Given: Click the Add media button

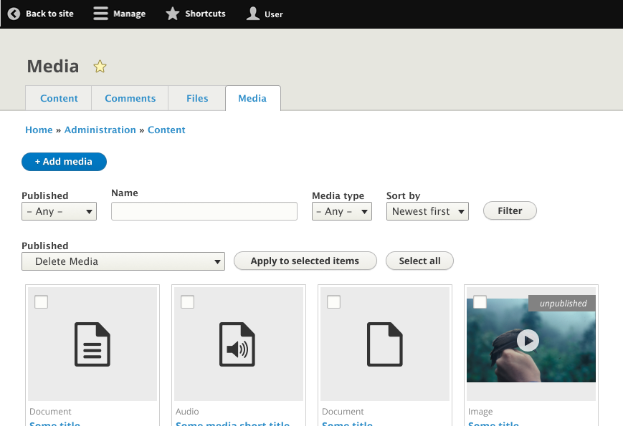Looking at the screenshot, I should [x=64, y=162].
